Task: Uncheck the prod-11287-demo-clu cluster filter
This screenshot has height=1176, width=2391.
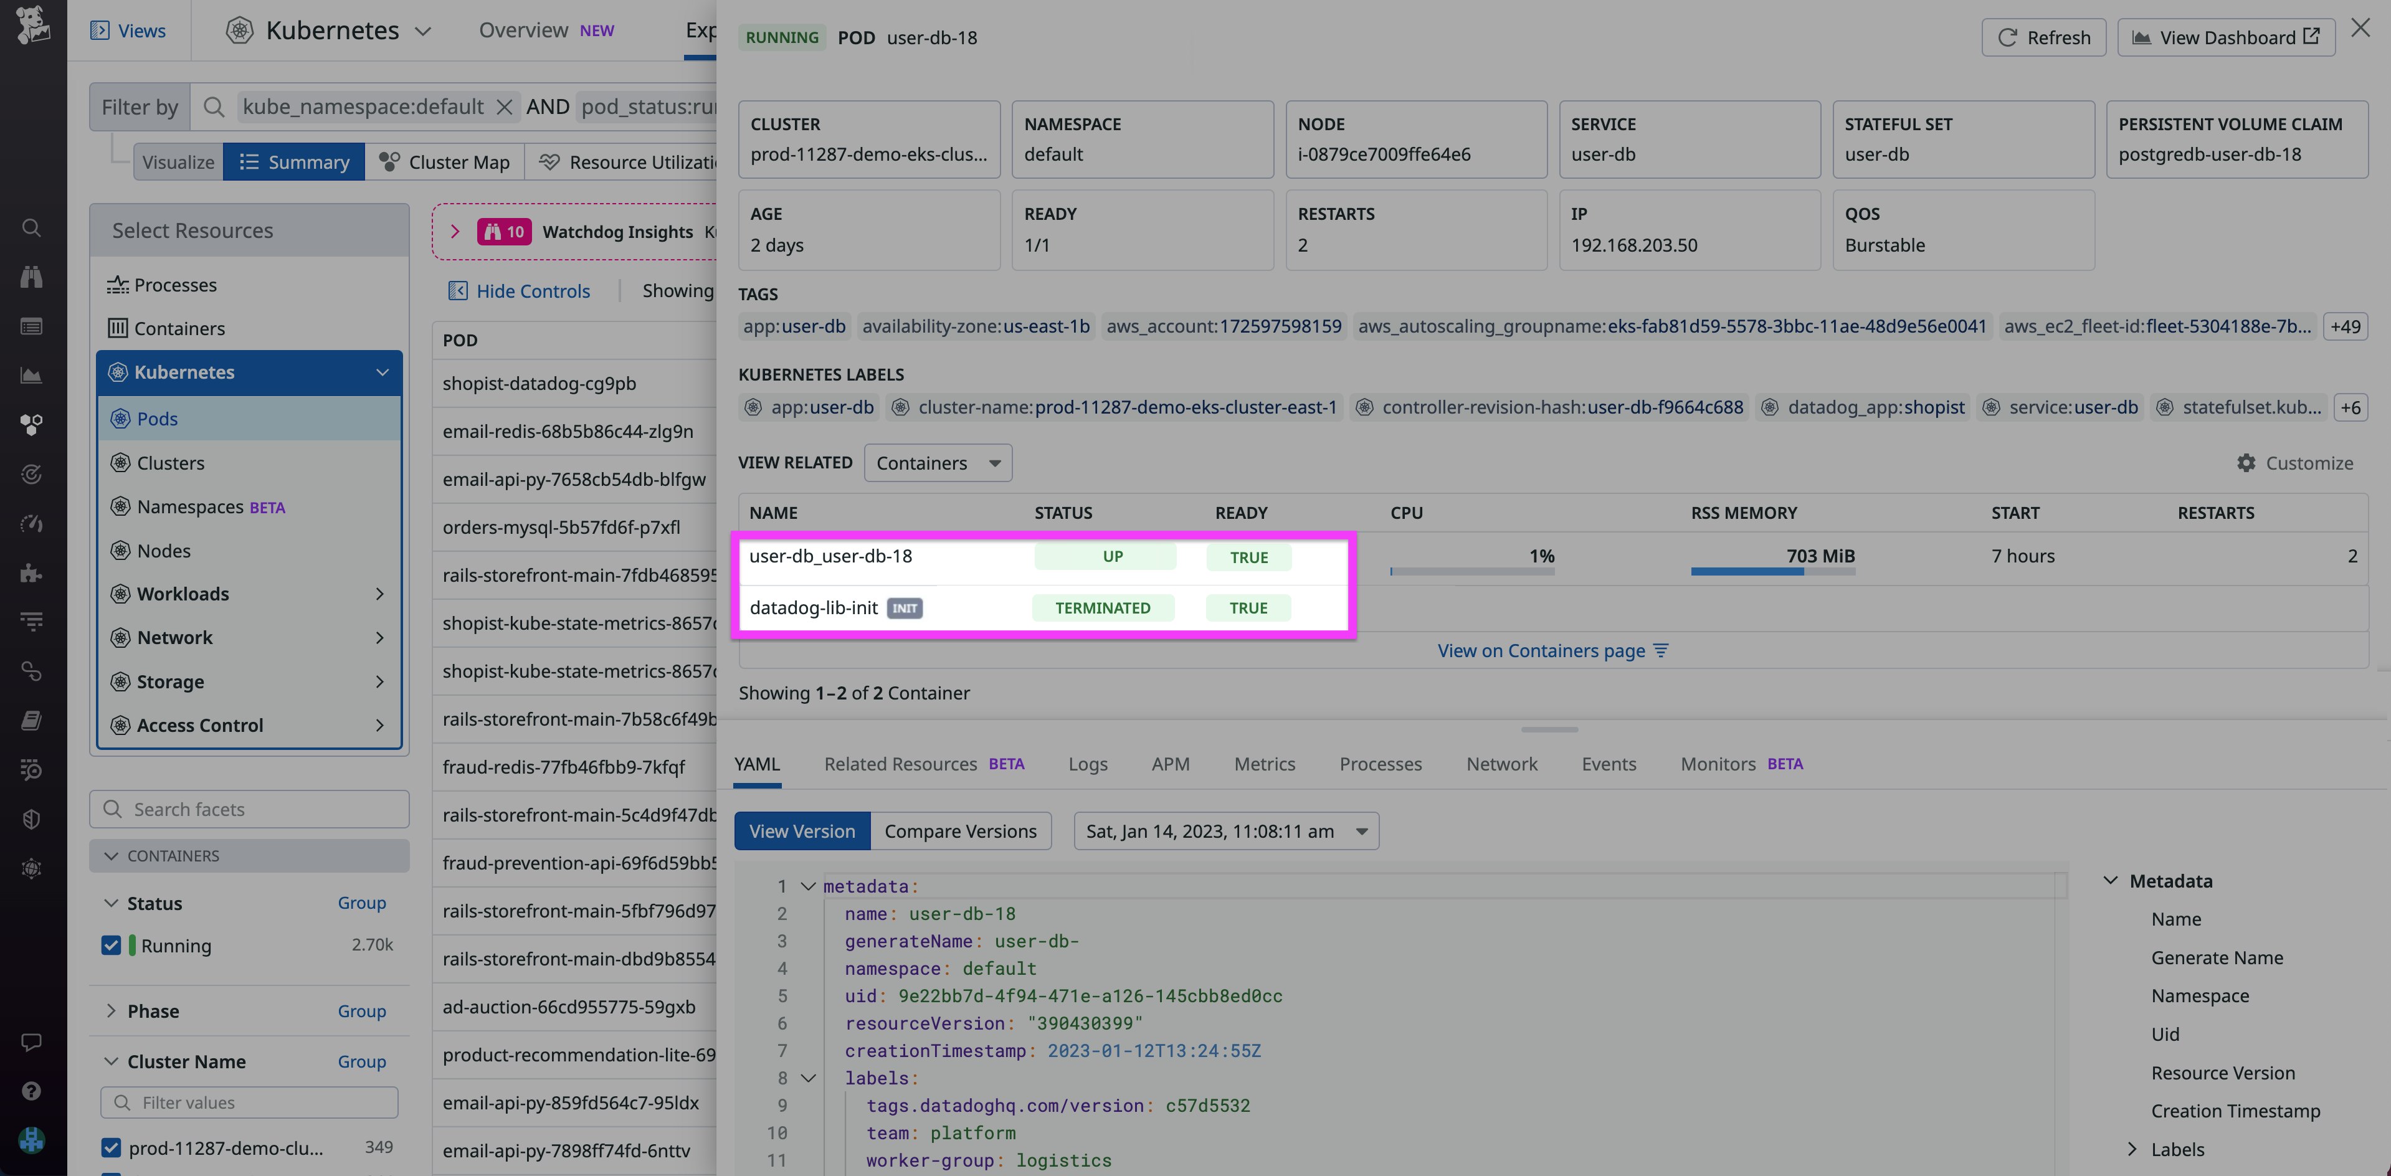Action: 112,1147
